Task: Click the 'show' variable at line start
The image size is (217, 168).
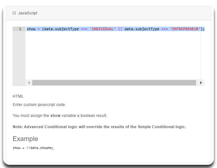Action: coord(31,29)
